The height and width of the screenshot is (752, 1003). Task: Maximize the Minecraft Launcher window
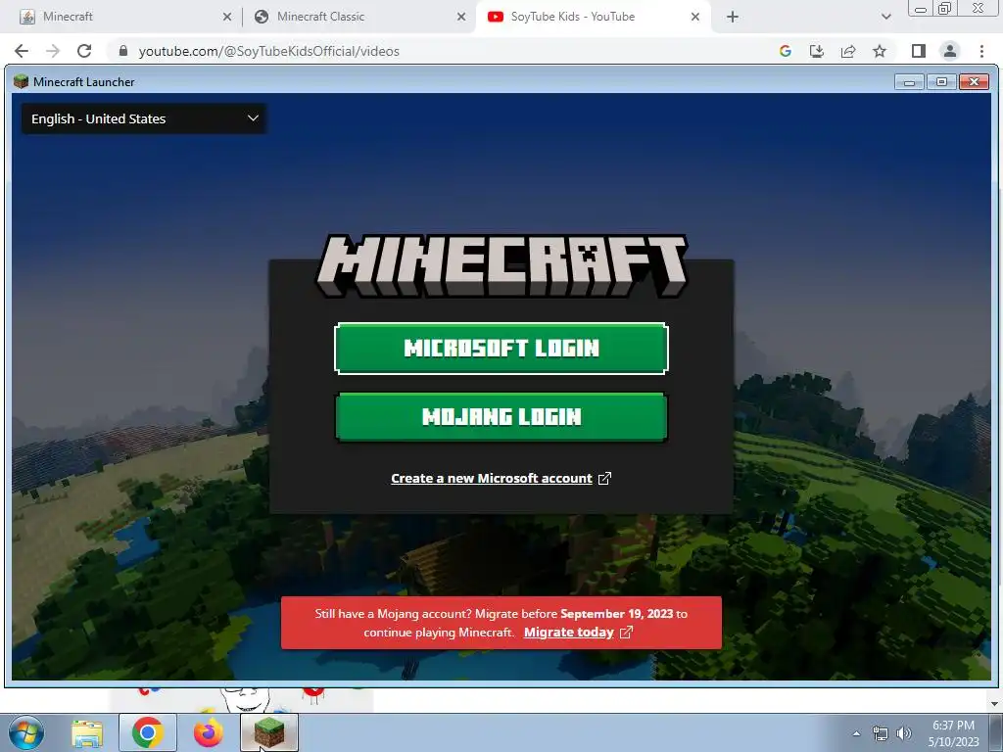click(941, 82)
